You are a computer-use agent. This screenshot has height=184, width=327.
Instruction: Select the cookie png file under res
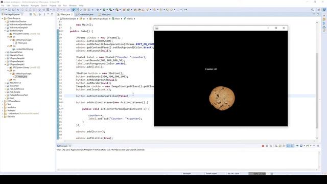[25, 49]
